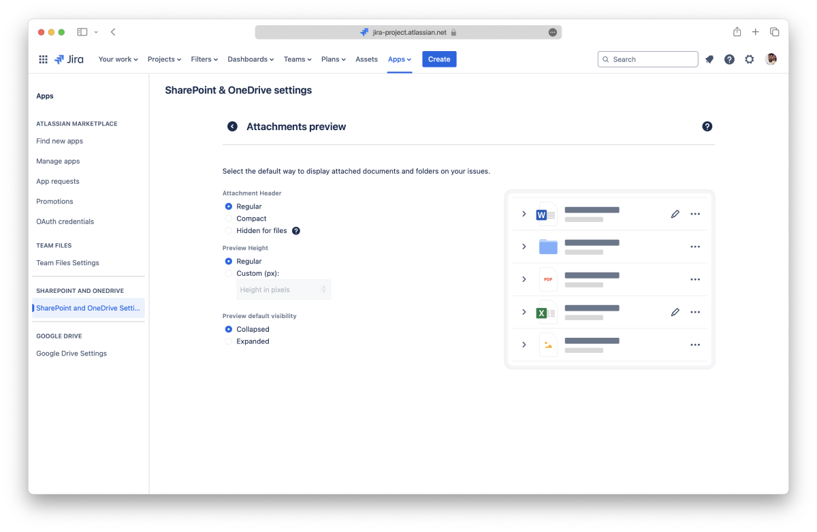Viewport: 817px width, 532px height.
Task: Select Custom (px) preview height option
Action: (x=229, y=273)
